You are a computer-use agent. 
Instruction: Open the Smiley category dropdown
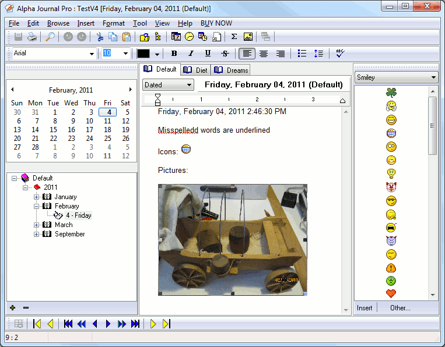(x=433, y=77)
